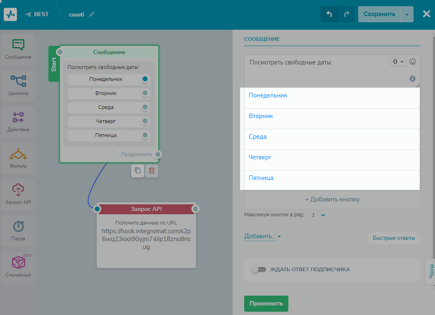
Task: Duplicate the message block with copy icon
Action: click(x=138, y=171)
